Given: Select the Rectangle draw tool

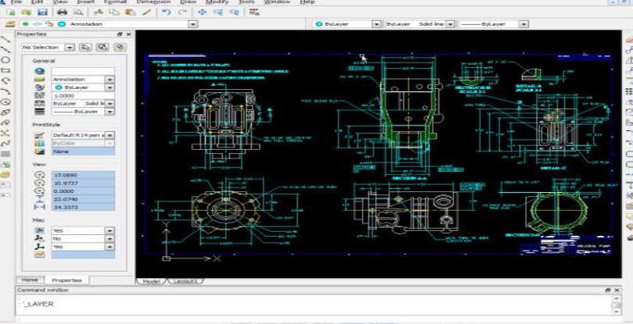Looking at the screenshot, I should (x=5, y=70).
